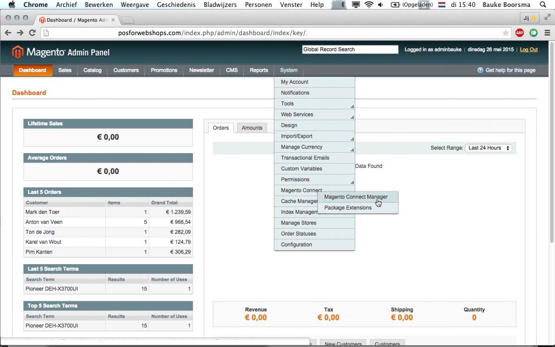Click the Global Record Search field
The width and height of the screenshot is (555, 347).
(x=350, y=50)
